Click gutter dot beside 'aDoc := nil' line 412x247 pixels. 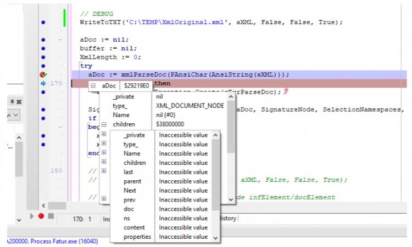coord(43,40)
